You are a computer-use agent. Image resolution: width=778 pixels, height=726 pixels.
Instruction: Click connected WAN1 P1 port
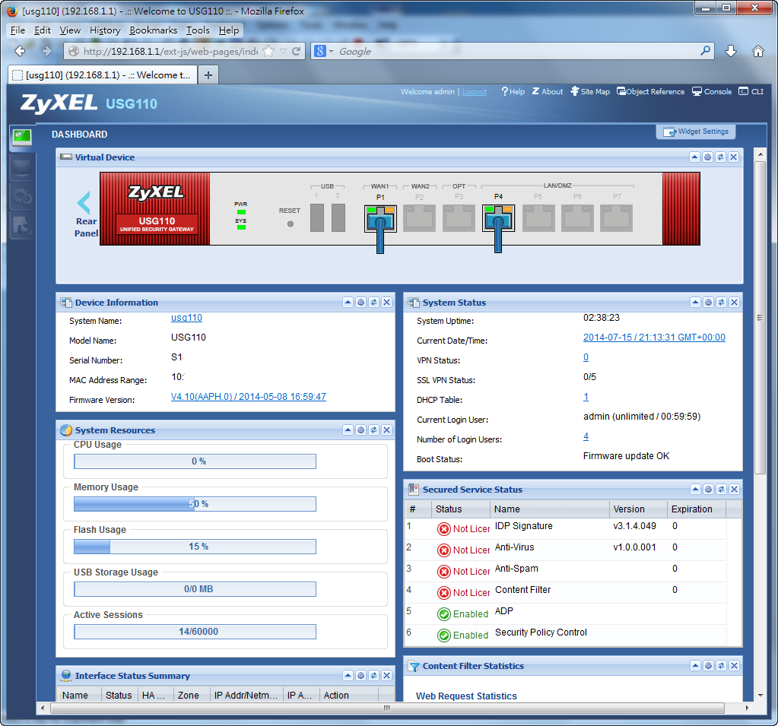point(380,220)
